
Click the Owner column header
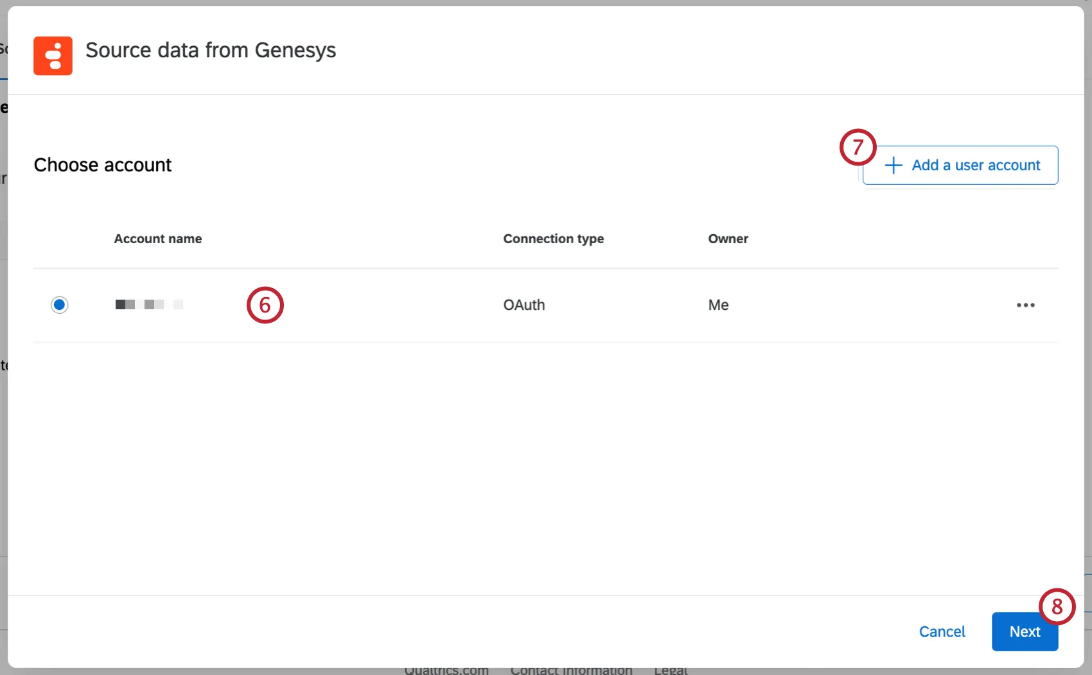coord(728,238)
